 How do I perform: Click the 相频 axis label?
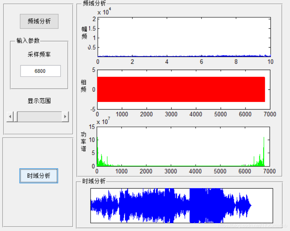[83, 86]
